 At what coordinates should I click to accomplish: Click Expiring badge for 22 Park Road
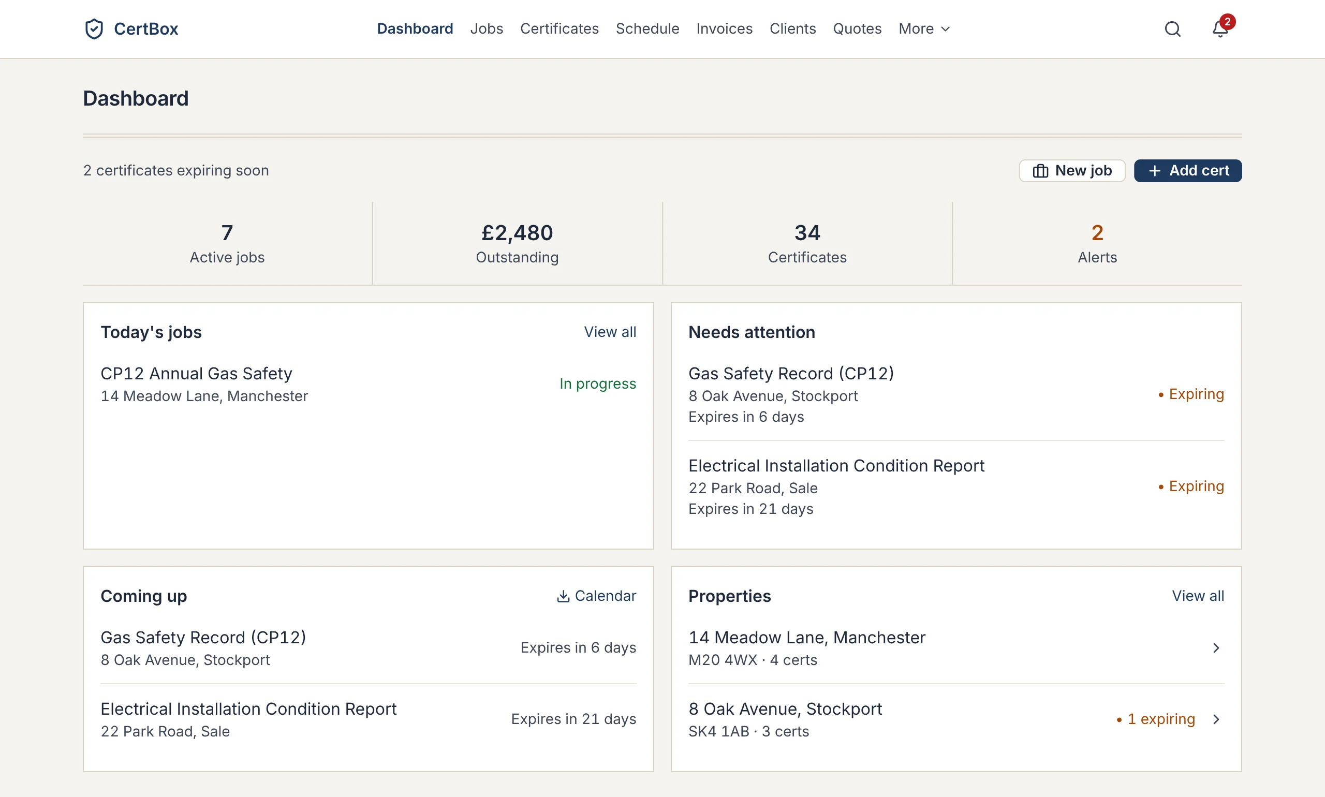(x=1191, y=486)
